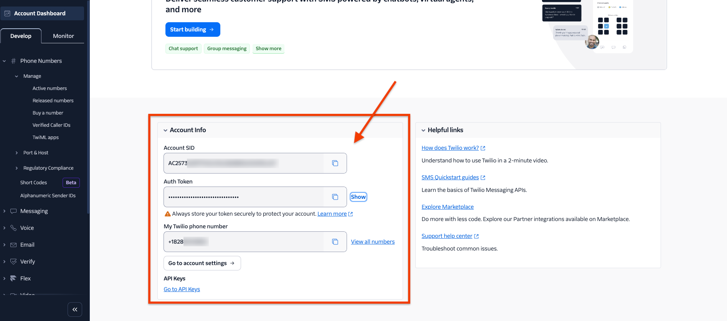Click external link icon beside Support help center

click(x=476, y=236)
